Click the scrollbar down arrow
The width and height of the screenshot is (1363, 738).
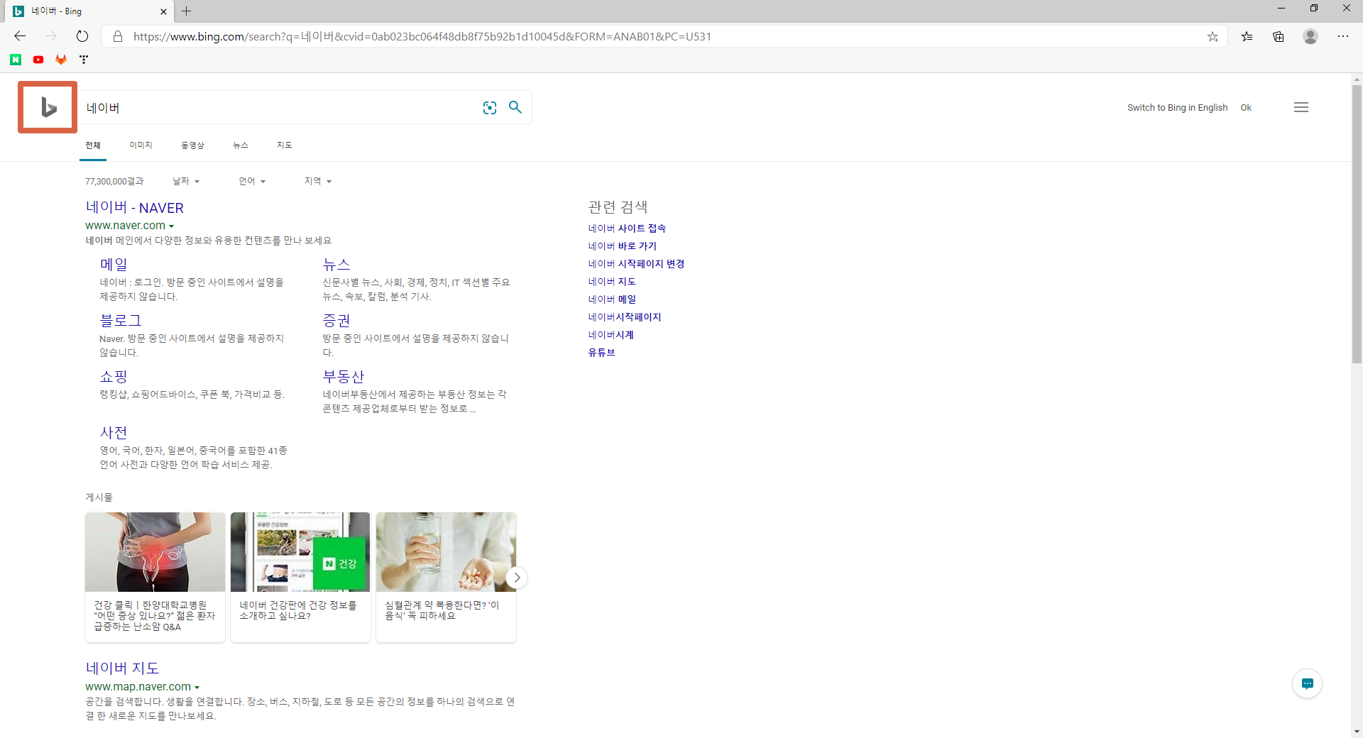point(1357,732)
